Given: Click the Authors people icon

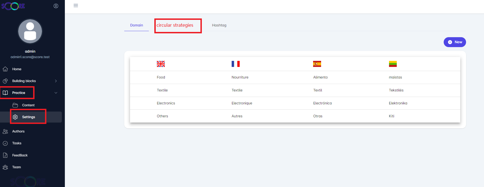Looking at the screenshot, I should pos(5,131).
